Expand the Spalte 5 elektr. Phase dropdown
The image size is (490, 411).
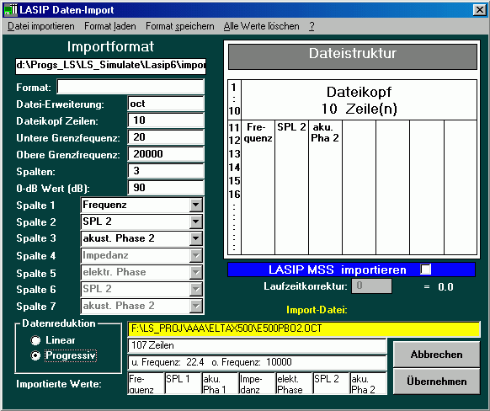196,273
